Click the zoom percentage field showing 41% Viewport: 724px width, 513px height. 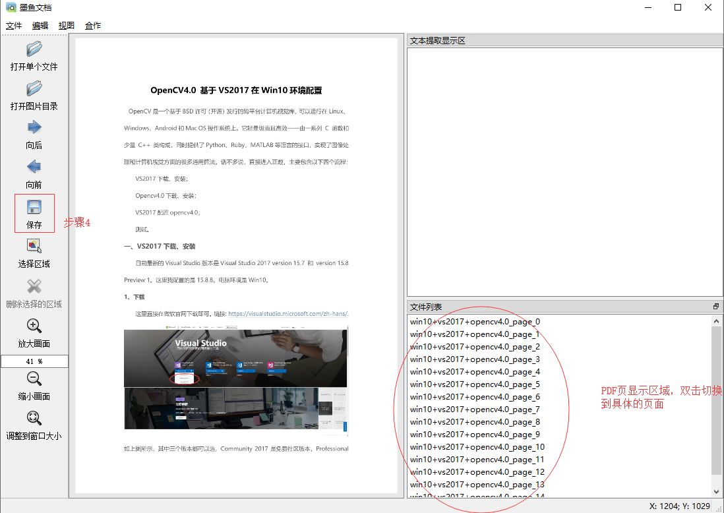34,361
